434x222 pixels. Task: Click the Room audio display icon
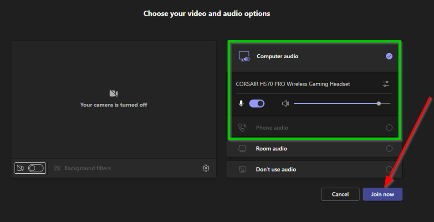(243, 149)
